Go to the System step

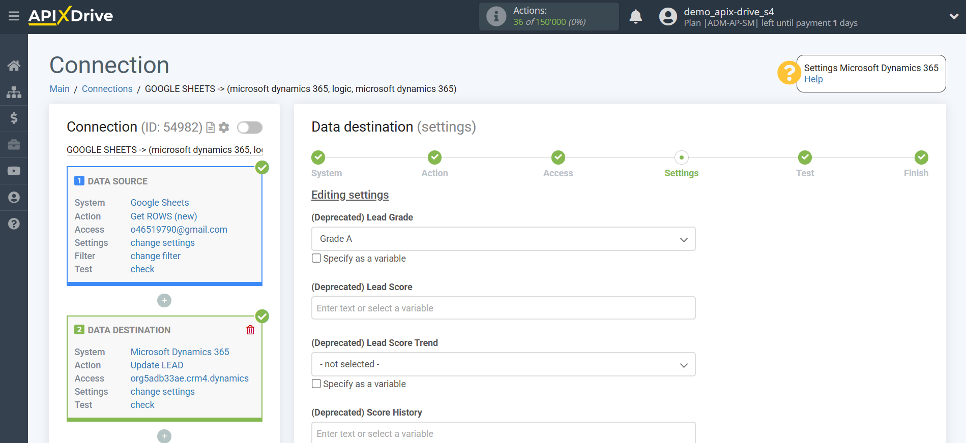pos(318,157)
